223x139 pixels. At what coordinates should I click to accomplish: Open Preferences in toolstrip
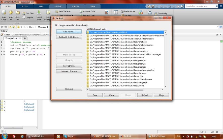point(128,11)
